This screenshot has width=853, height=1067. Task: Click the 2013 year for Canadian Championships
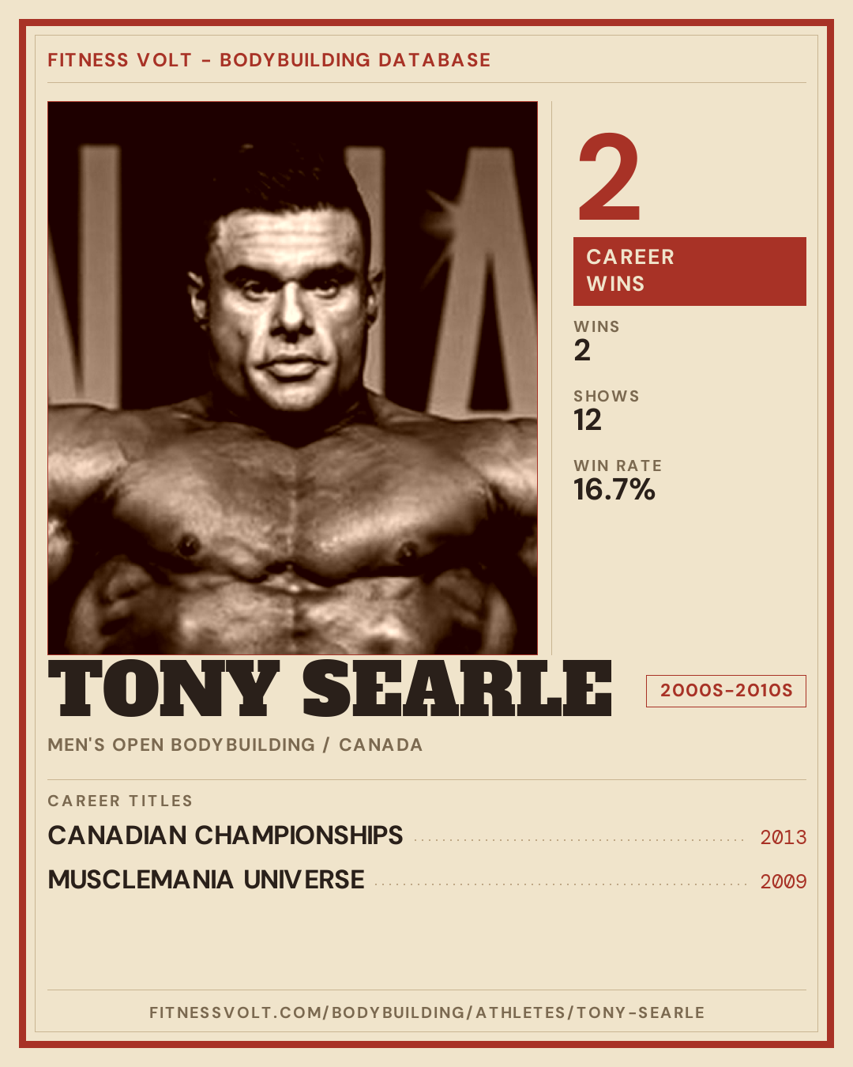pyautogui.click(x=783, y=837)
